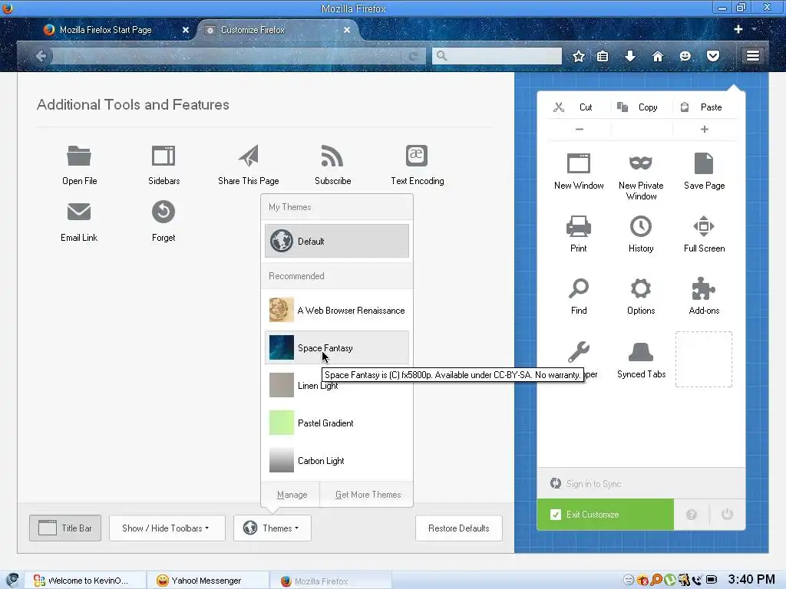The image size is (786, 589).
Task: Choose the Pastel Gradient theme
Action: pos(337,423)
